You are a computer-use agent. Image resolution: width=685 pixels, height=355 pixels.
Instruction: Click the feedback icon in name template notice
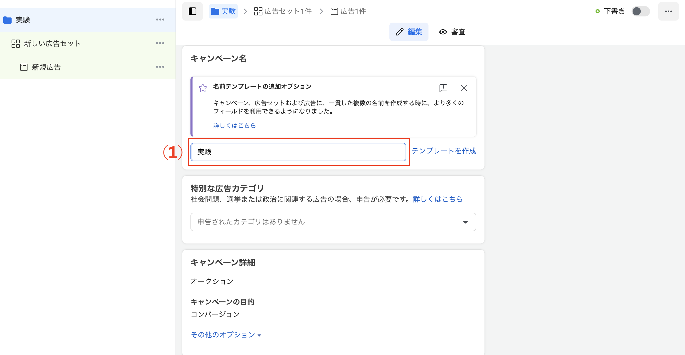click(x=443, y=88)
